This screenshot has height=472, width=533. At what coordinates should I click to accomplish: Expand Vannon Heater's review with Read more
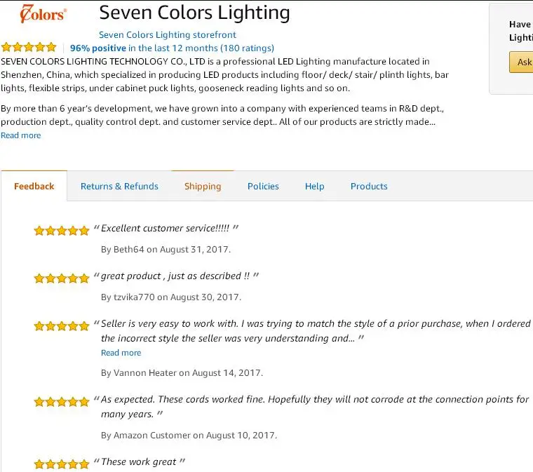pyautogui.click(x=121, y=353)
